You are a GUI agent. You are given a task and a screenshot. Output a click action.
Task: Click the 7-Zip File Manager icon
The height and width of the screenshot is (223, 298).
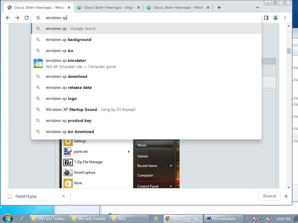tap(68, 162)
